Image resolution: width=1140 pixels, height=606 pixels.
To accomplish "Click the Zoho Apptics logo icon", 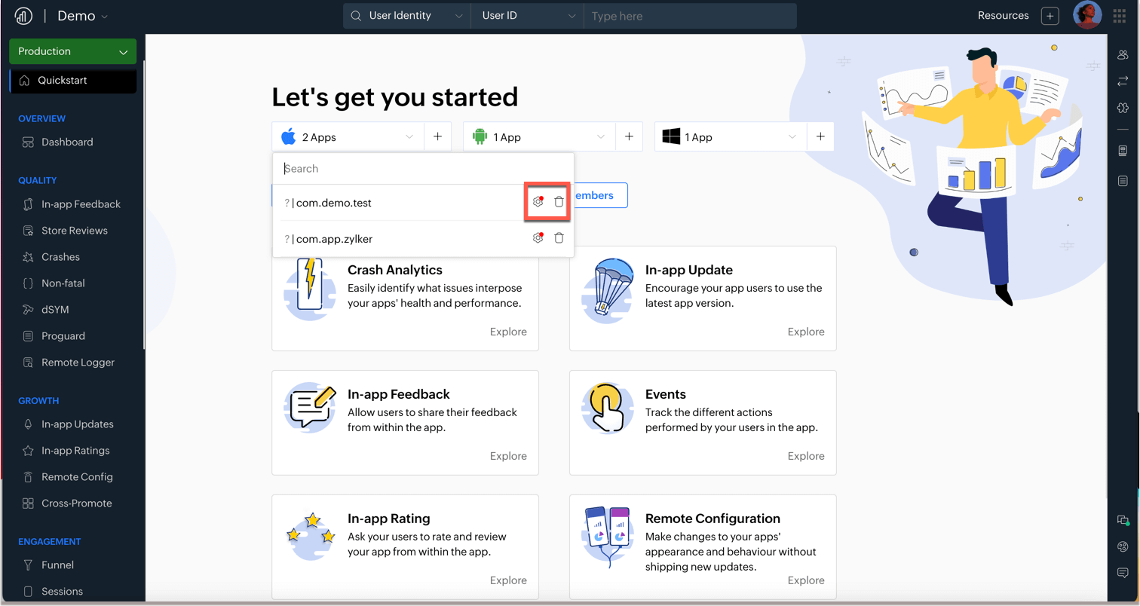I will 23,16.
